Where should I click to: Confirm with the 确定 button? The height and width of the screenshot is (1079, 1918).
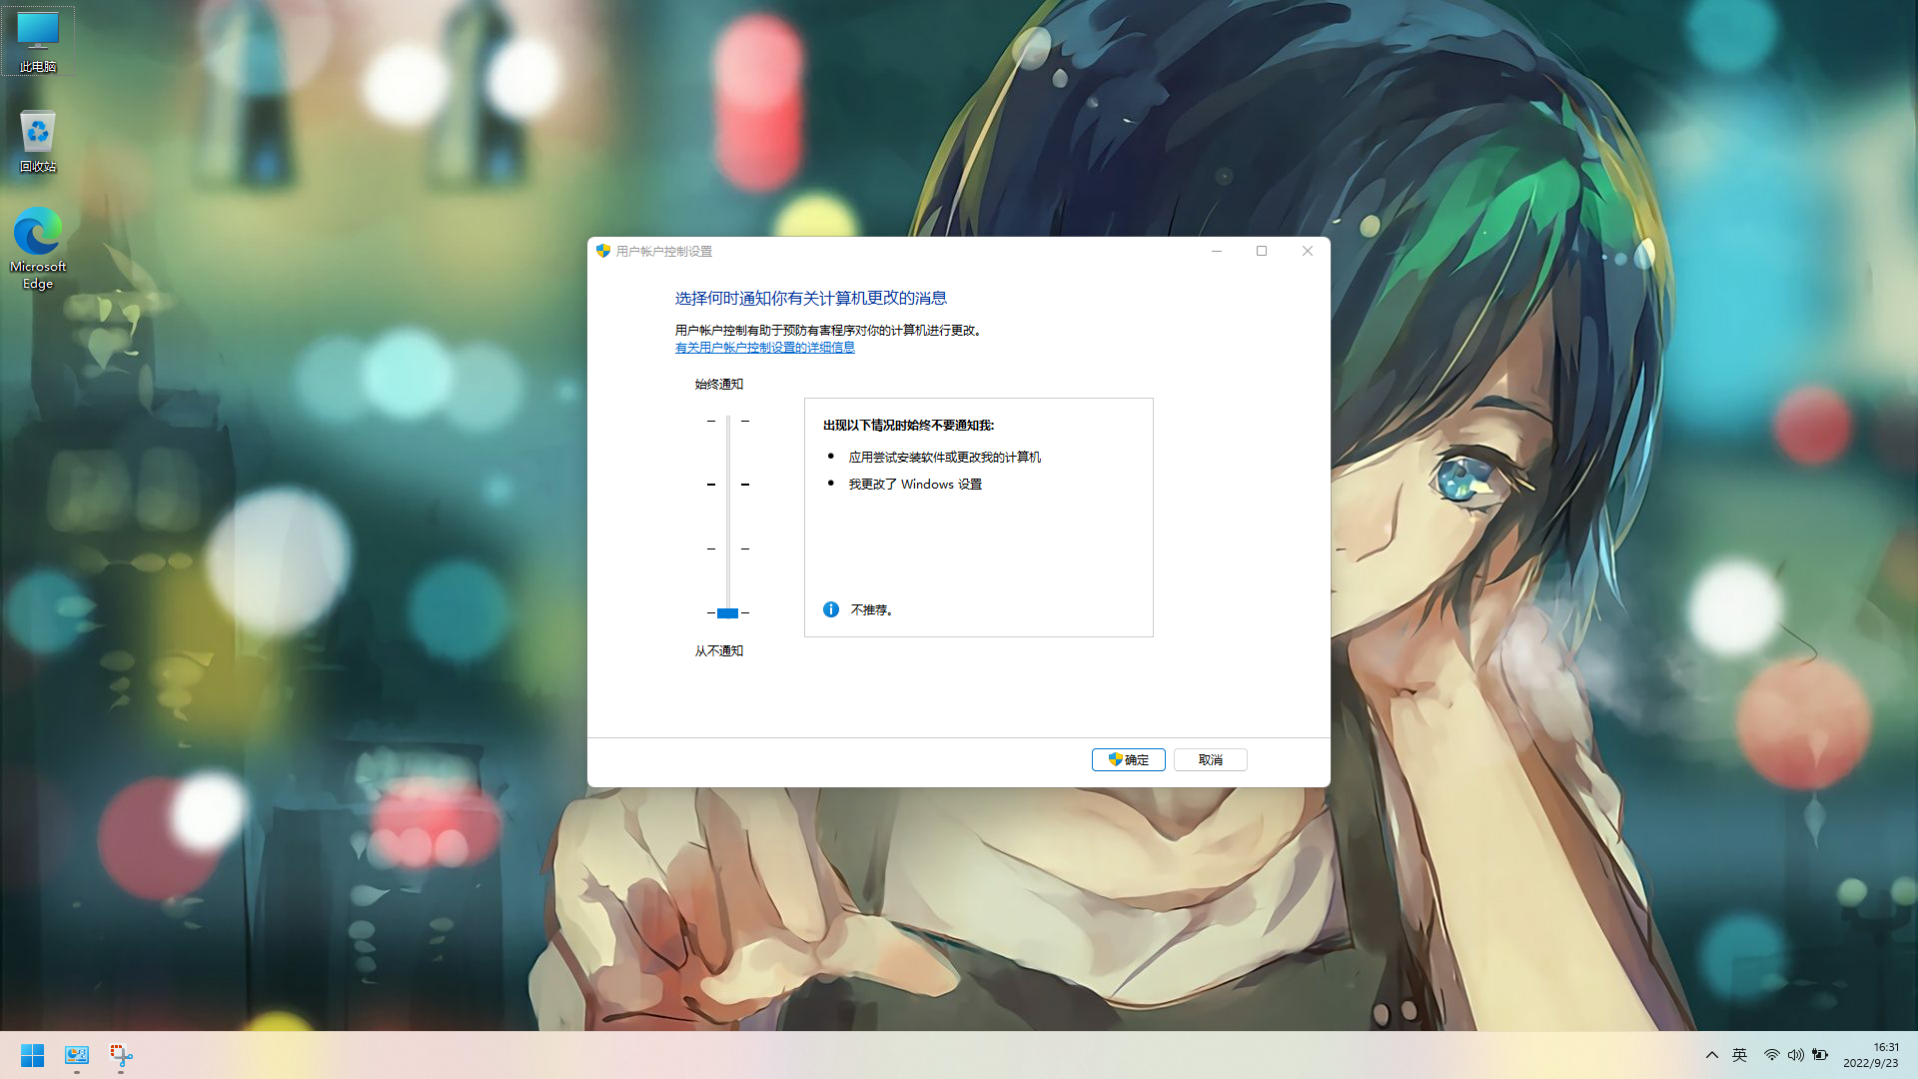[1128, 759]
